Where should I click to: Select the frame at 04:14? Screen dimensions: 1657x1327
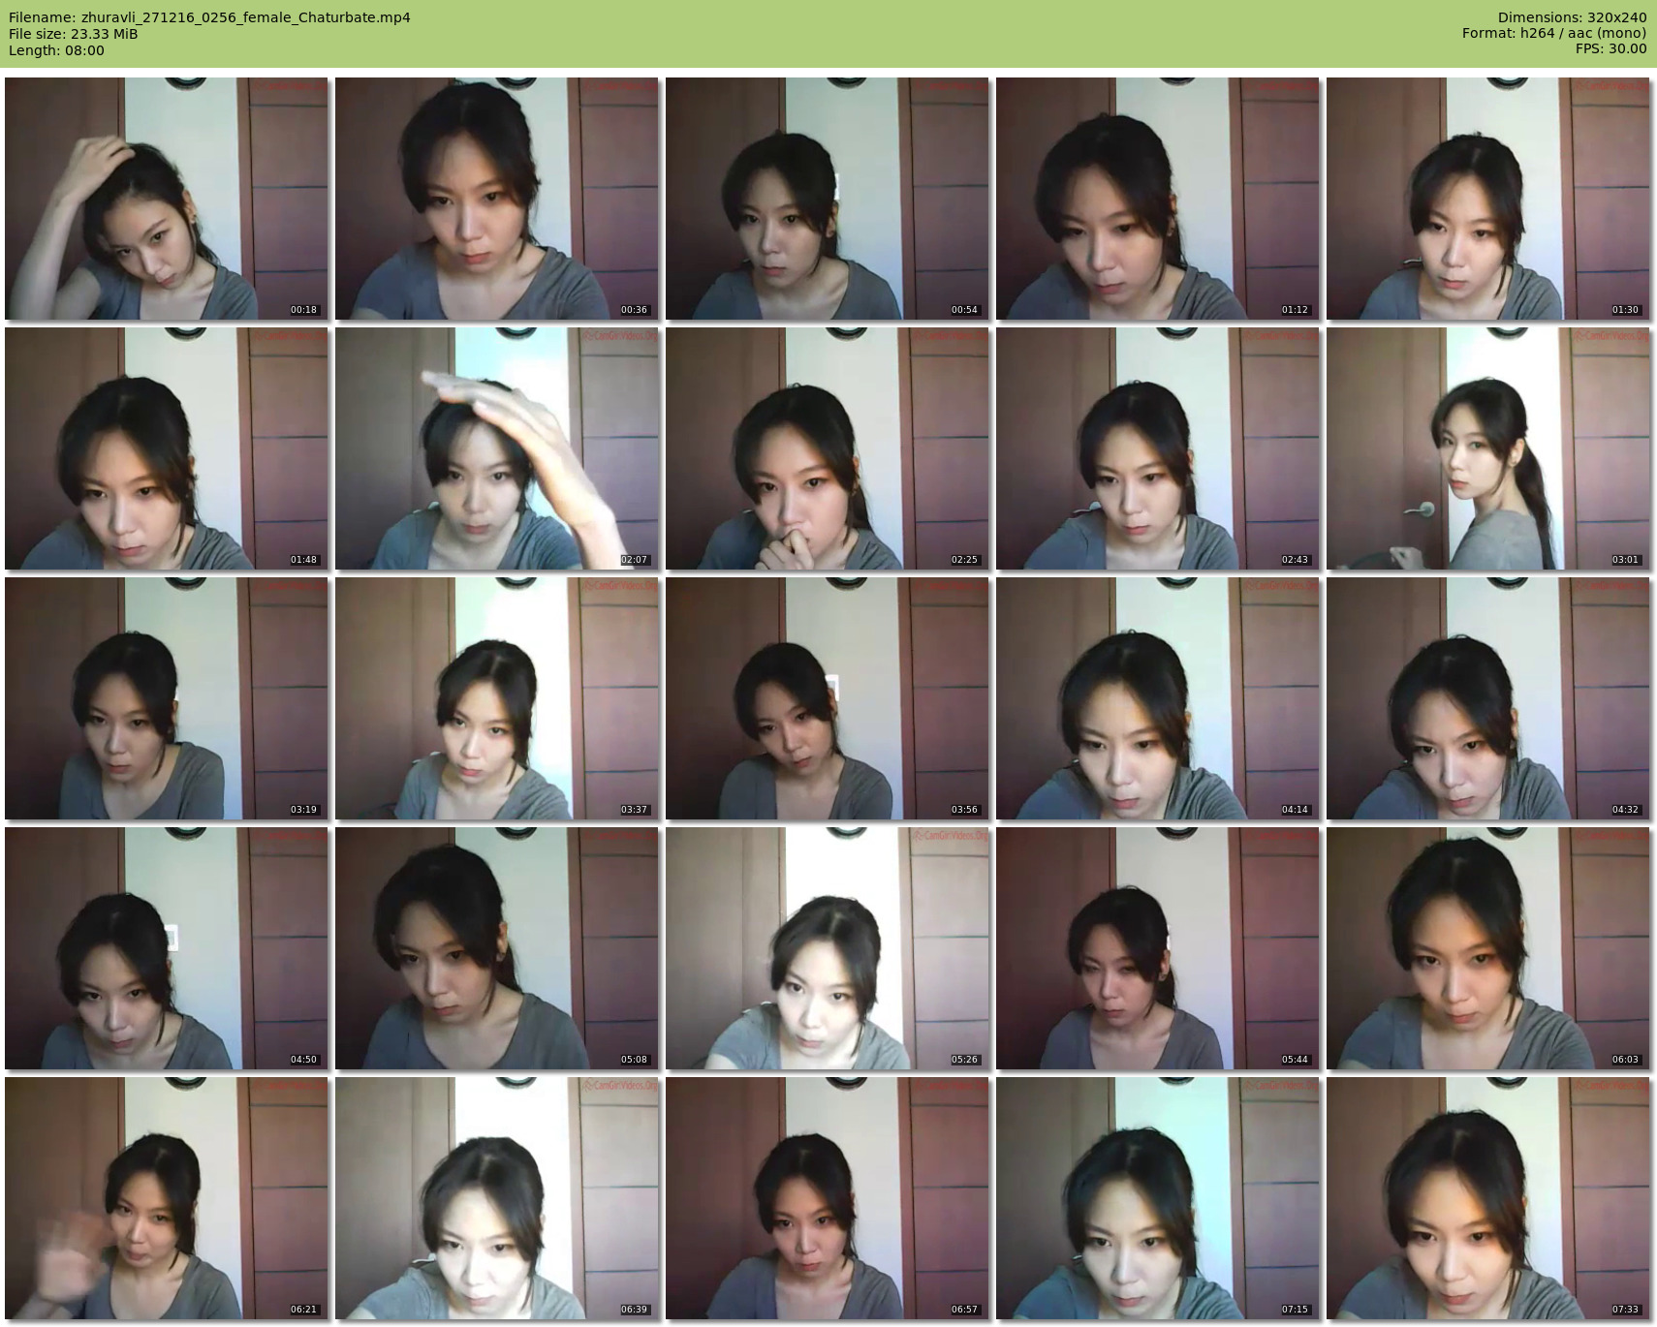1157,698
